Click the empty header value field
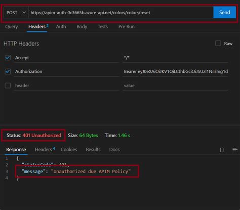 point(176,86)
